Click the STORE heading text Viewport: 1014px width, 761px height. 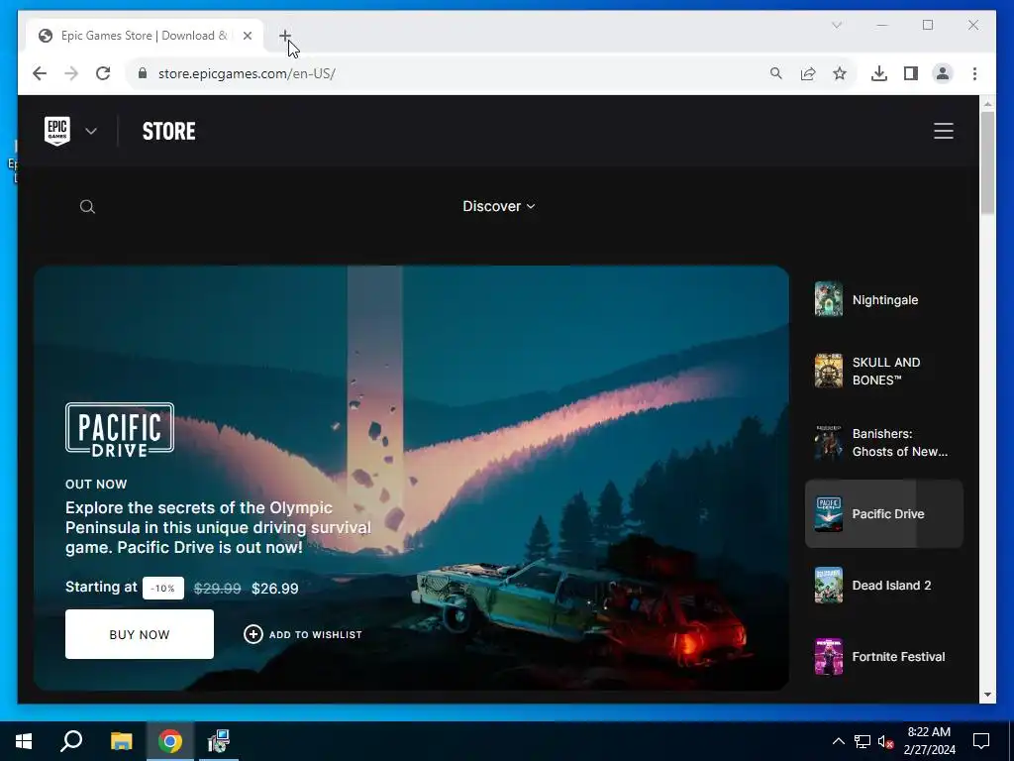(168, 131)
